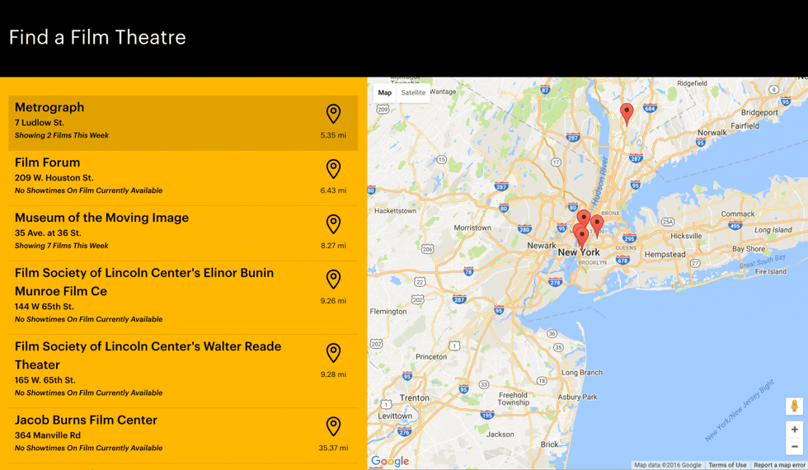This screenshot has width=808, height=470.
Task: Open Jacob Burns Film Center listing
Action: point(183,435)
